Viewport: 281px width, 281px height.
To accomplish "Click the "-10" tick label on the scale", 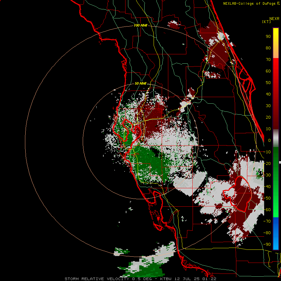I will click(267, 152).
